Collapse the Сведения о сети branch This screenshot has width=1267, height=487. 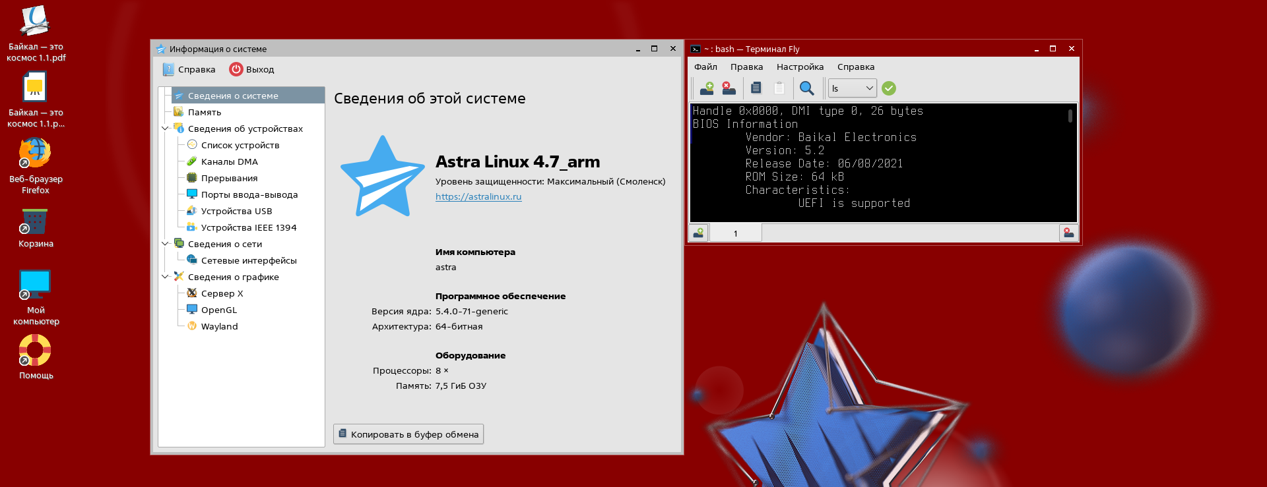coord(165,244)
